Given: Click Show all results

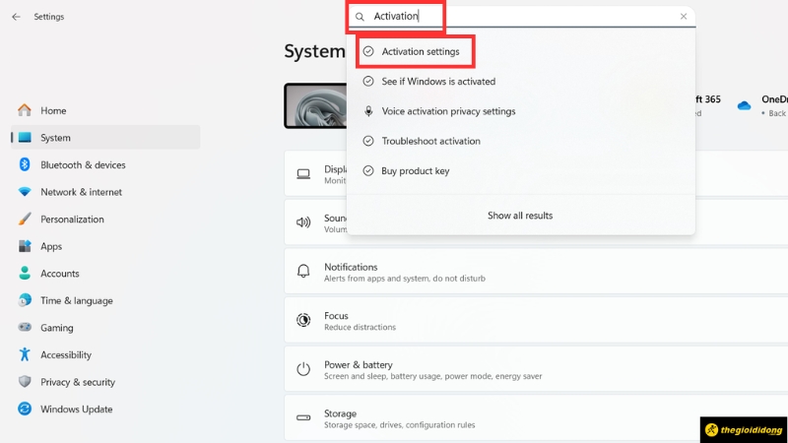Looking at the screenshot, I should tap(520, 216).
